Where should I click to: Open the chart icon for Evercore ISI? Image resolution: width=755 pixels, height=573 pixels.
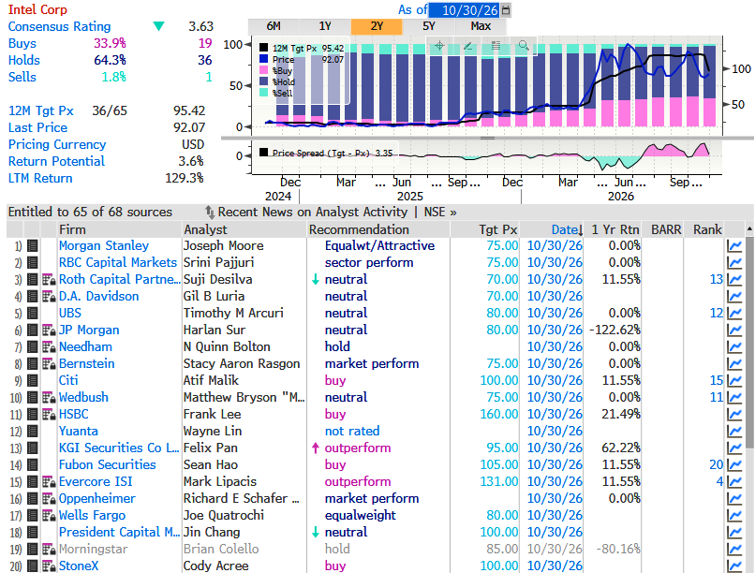pos(734,482)
